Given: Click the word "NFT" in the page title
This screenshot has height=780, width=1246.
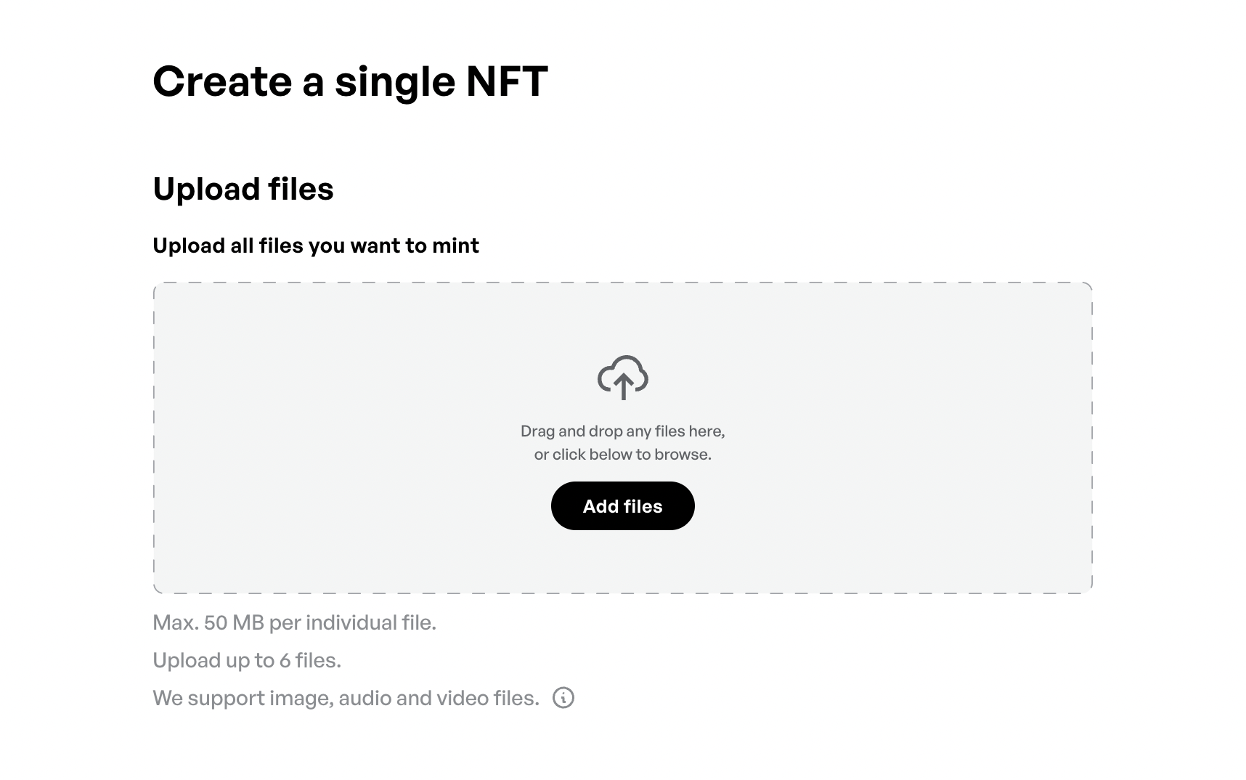Looking at the screenshot, I should (507, 81).
